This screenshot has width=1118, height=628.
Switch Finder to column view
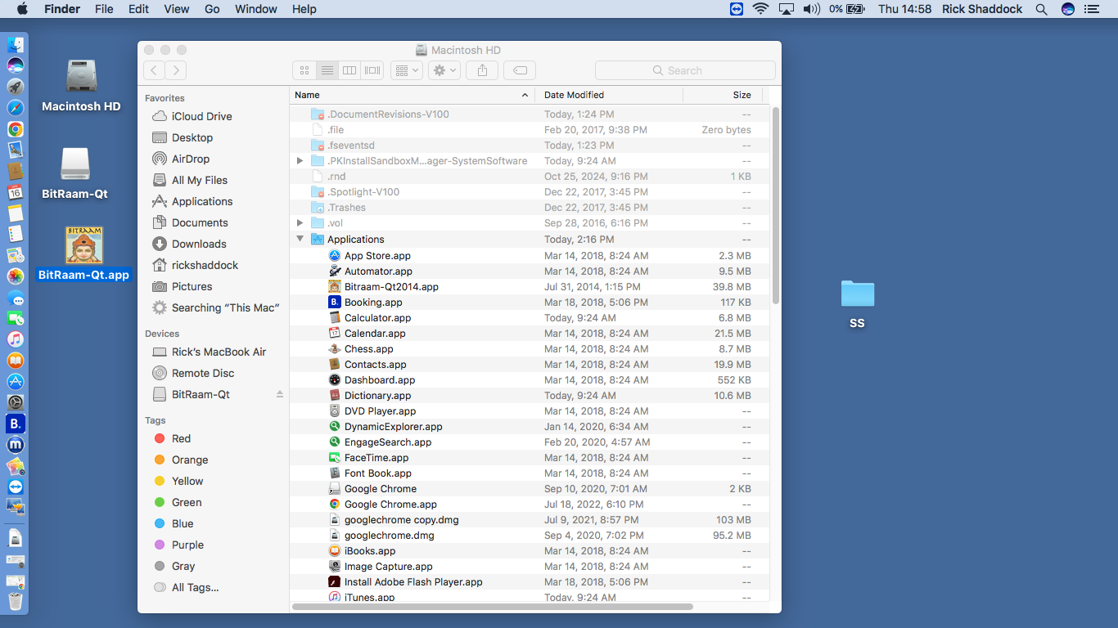coord(349,70)
